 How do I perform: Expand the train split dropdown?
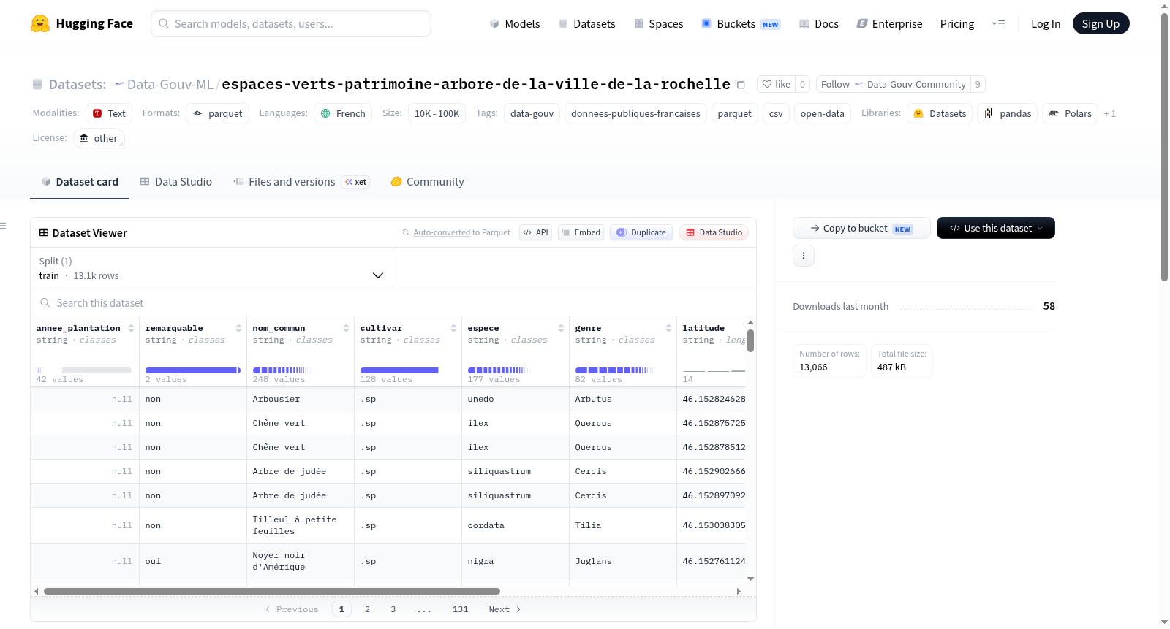(212, 268)
